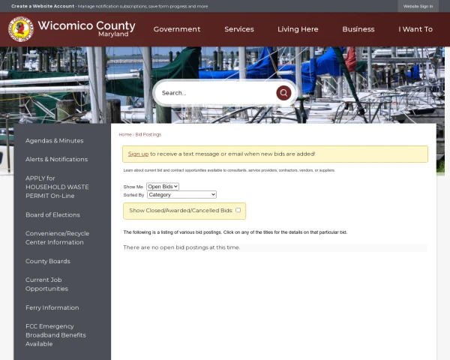
Task: Click Create a Website Account link
Action: [x=43, y=6]
